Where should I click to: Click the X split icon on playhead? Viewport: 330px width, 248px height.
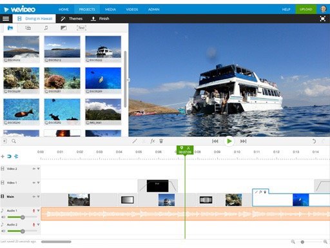tap(188, 148)
